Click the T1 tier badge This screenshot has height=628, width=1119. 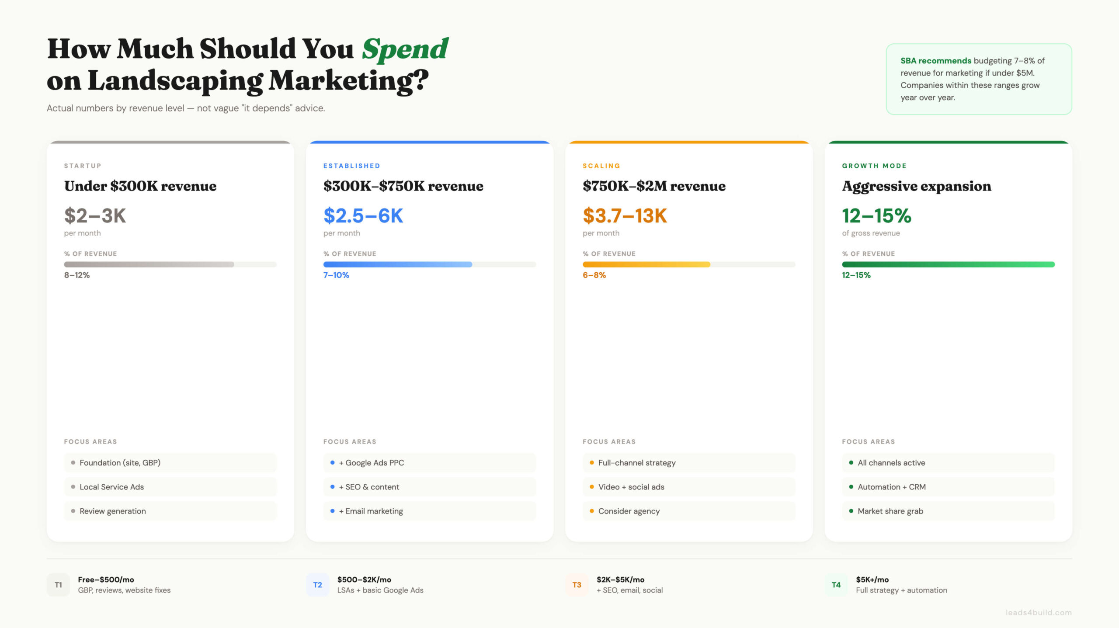click(x=58, y=585)
